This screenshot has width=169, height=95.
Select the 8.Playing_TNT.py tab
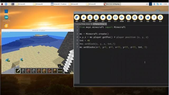click(x=99, y=24)
